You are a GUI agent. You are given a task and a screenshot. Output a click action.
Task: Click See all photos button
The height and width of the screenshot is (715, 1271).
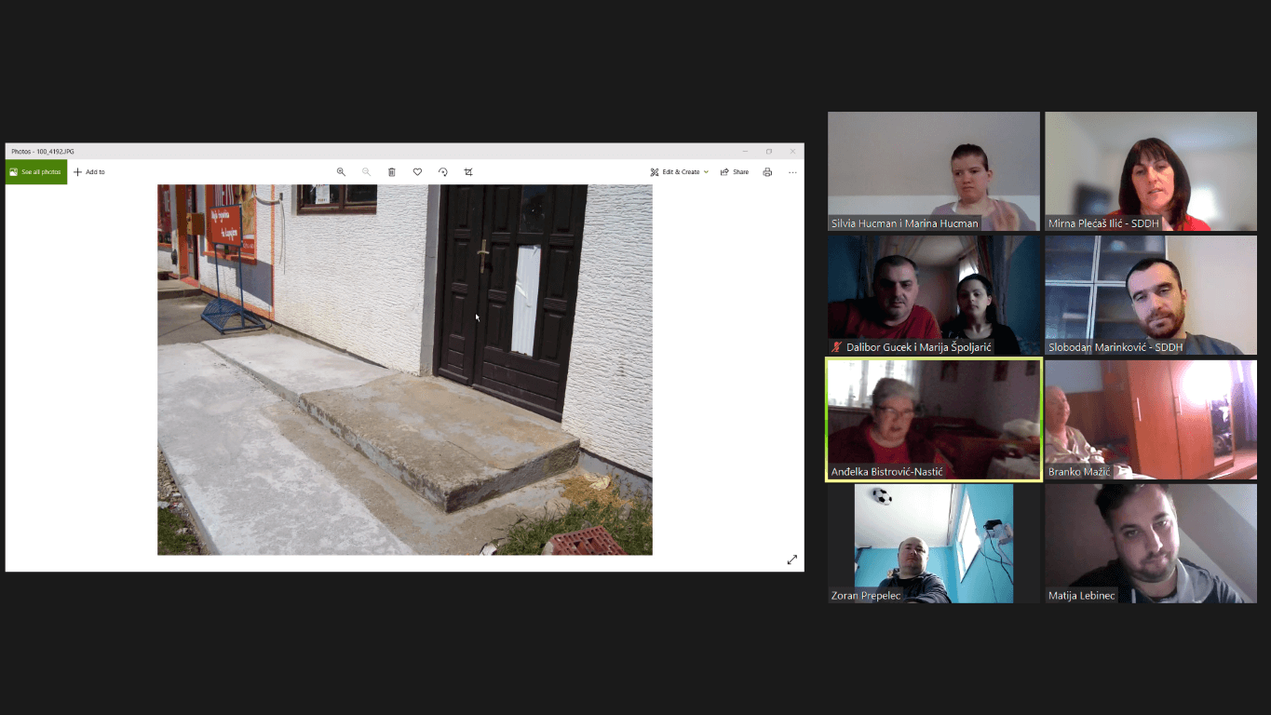[36, 172]
